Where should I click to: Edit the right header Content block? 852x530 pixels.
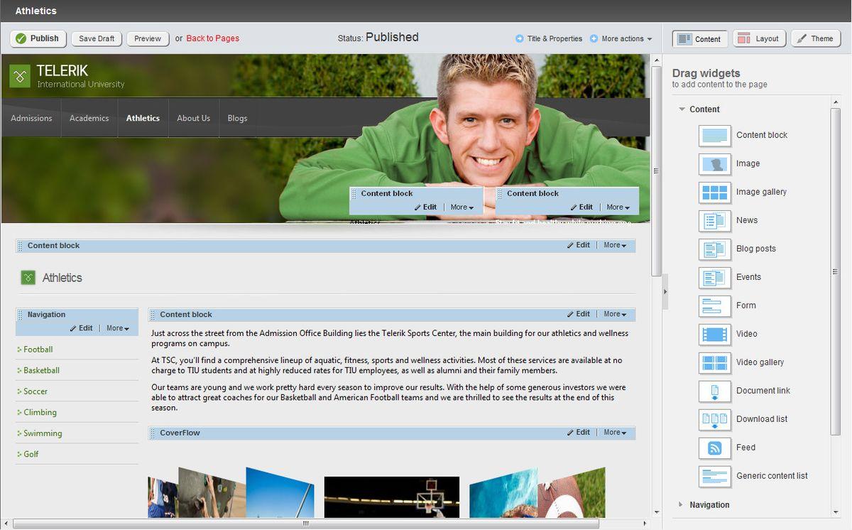pyautogui.click(x=581, y=207)
